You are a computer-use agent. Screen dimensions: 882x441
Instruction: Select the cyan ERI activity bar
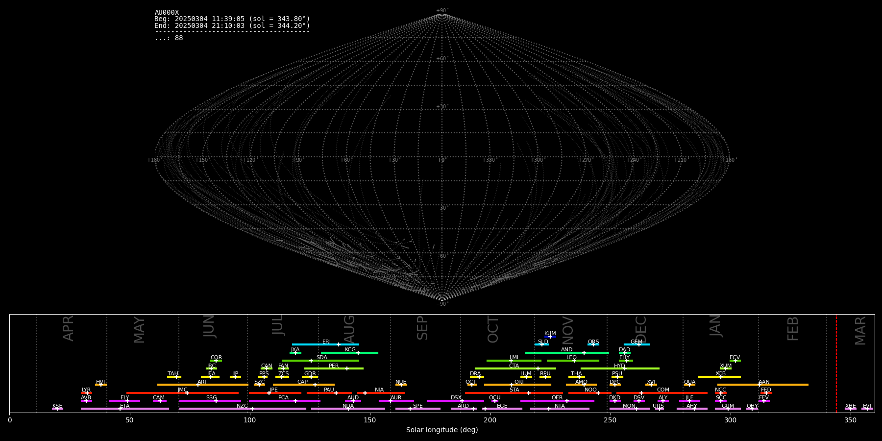point(325,344)
